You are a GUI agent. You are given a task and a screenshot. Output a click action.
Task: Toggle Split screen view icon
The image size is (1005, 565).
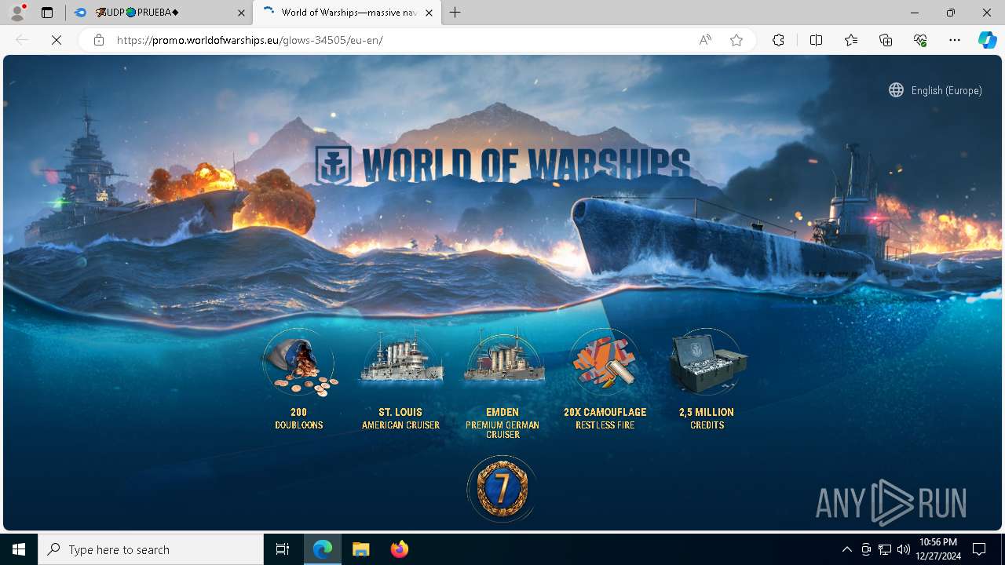coord(816,40)
